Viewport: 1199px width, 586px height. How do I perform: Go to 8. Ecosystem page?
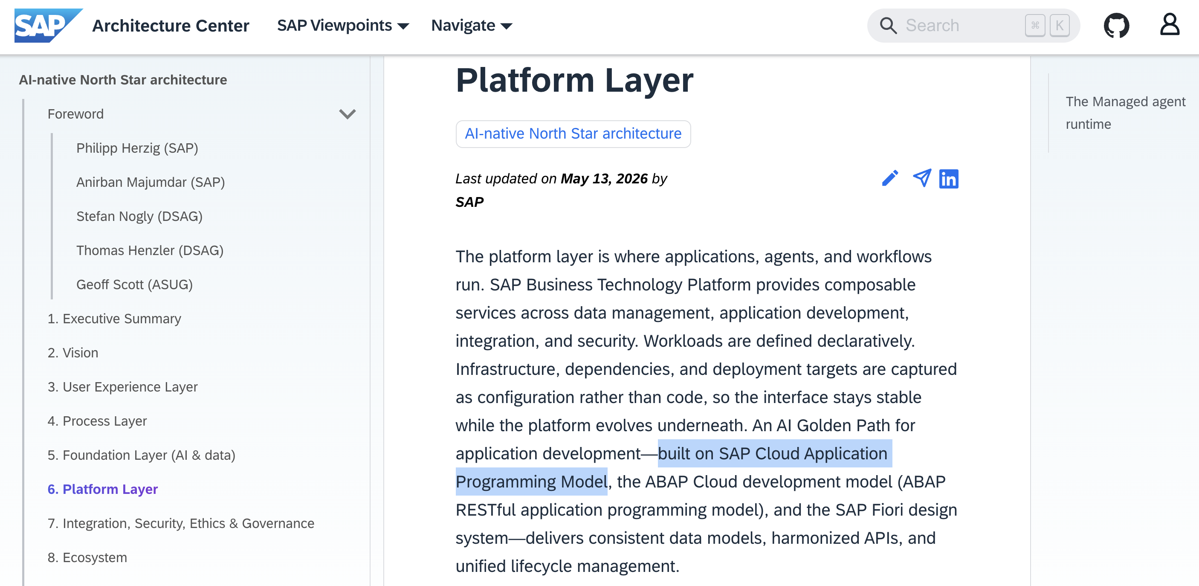tap(87, 557)
